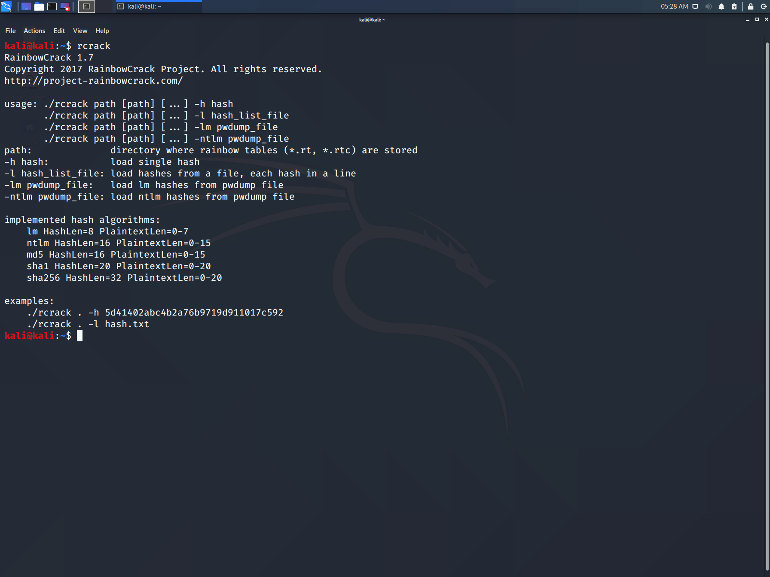This screenshot has width=770, height=577.
Task: Click the terminal cursor at the last prompt
Action: click(x=79, y=336)
